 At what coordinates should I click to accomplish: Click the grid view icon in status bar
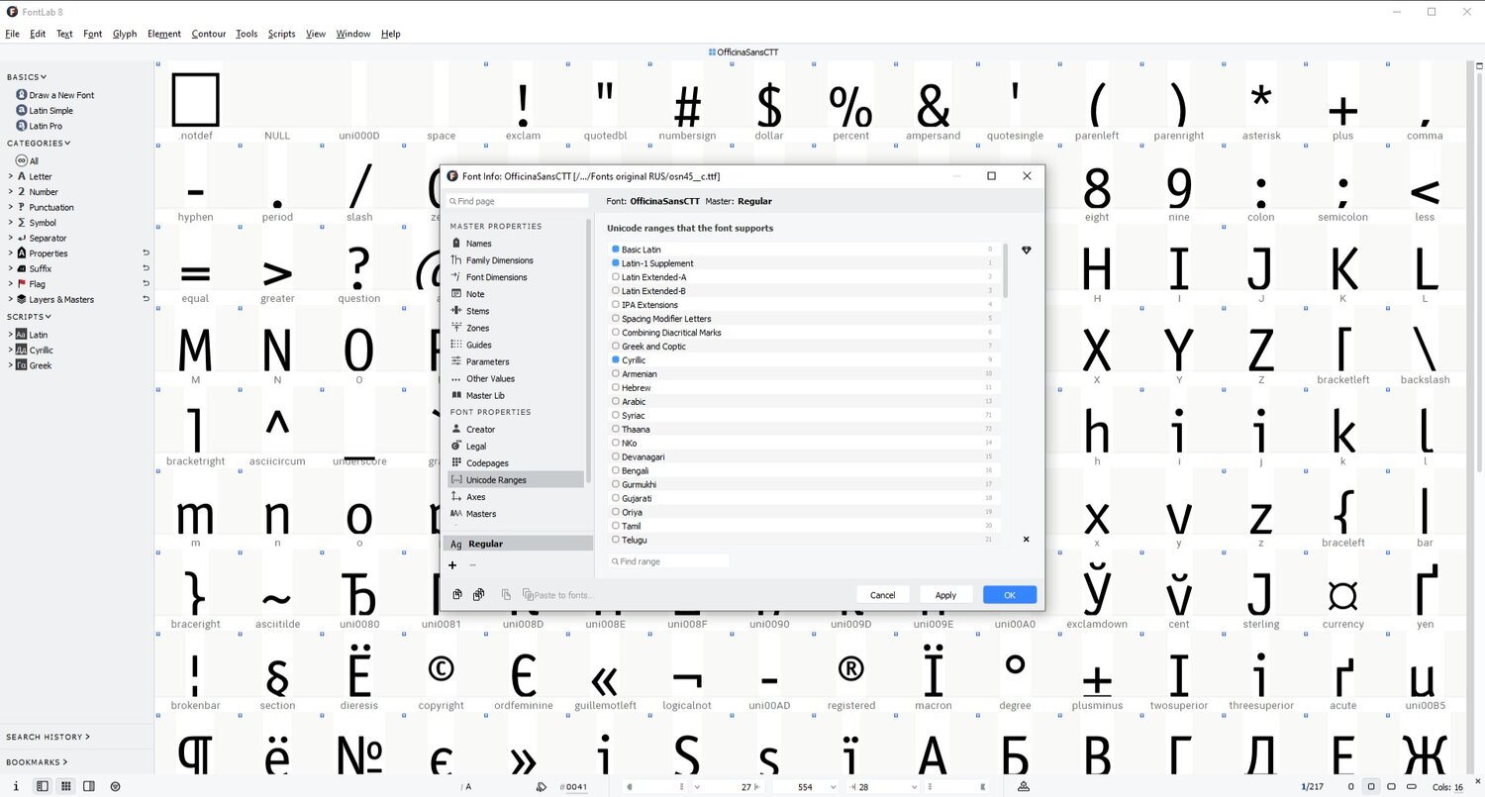click(65, 786)
